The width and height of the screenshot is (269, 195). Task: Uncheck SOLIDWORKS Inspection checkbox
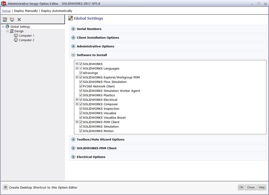click(81, 108)
